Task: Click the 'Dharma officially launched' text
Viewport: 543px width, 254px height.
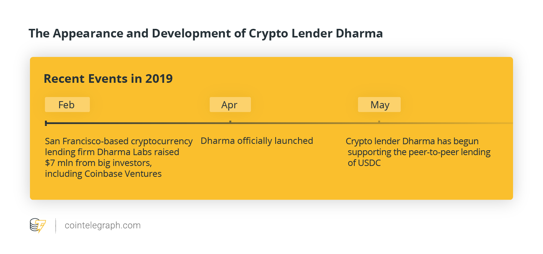Action: tap(257, 141)
